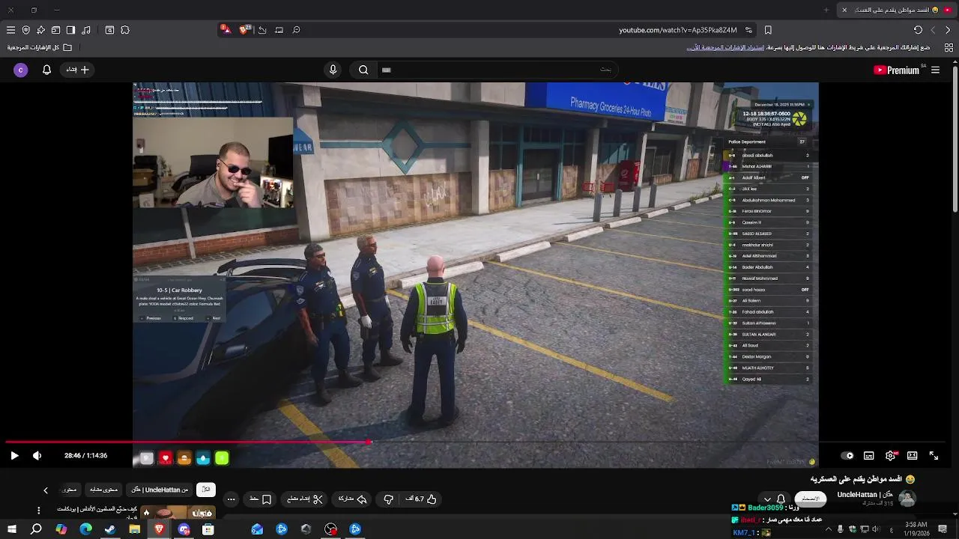Open the suggested video thumbnail

(x=180, y=512)
